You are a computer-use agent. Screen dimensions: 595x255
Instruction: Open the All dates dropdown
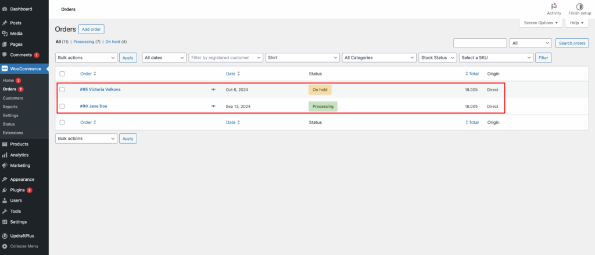[x=164, y=57]
